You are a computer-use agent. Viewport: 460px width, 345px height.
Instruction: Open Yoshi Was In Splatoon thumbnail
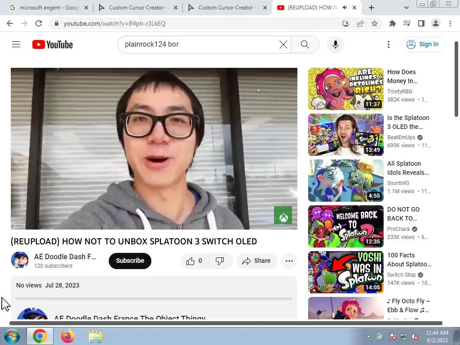(345, 272)
